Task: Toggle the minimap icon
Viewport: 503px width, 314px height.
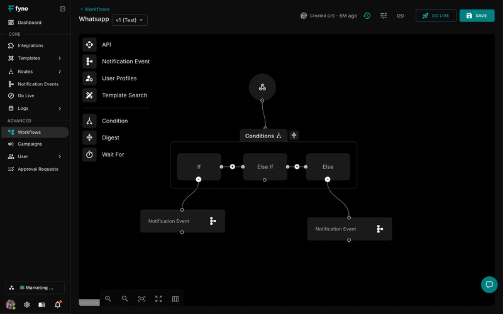Action: pos(175,299)
